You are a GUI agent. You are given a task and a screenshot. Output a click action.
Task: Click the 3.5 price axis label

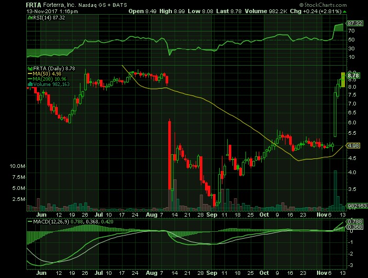[353, 189]
